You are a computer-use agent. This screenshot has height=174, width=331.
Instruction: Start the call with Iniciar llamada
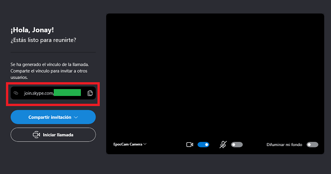(x=53, y=135)
